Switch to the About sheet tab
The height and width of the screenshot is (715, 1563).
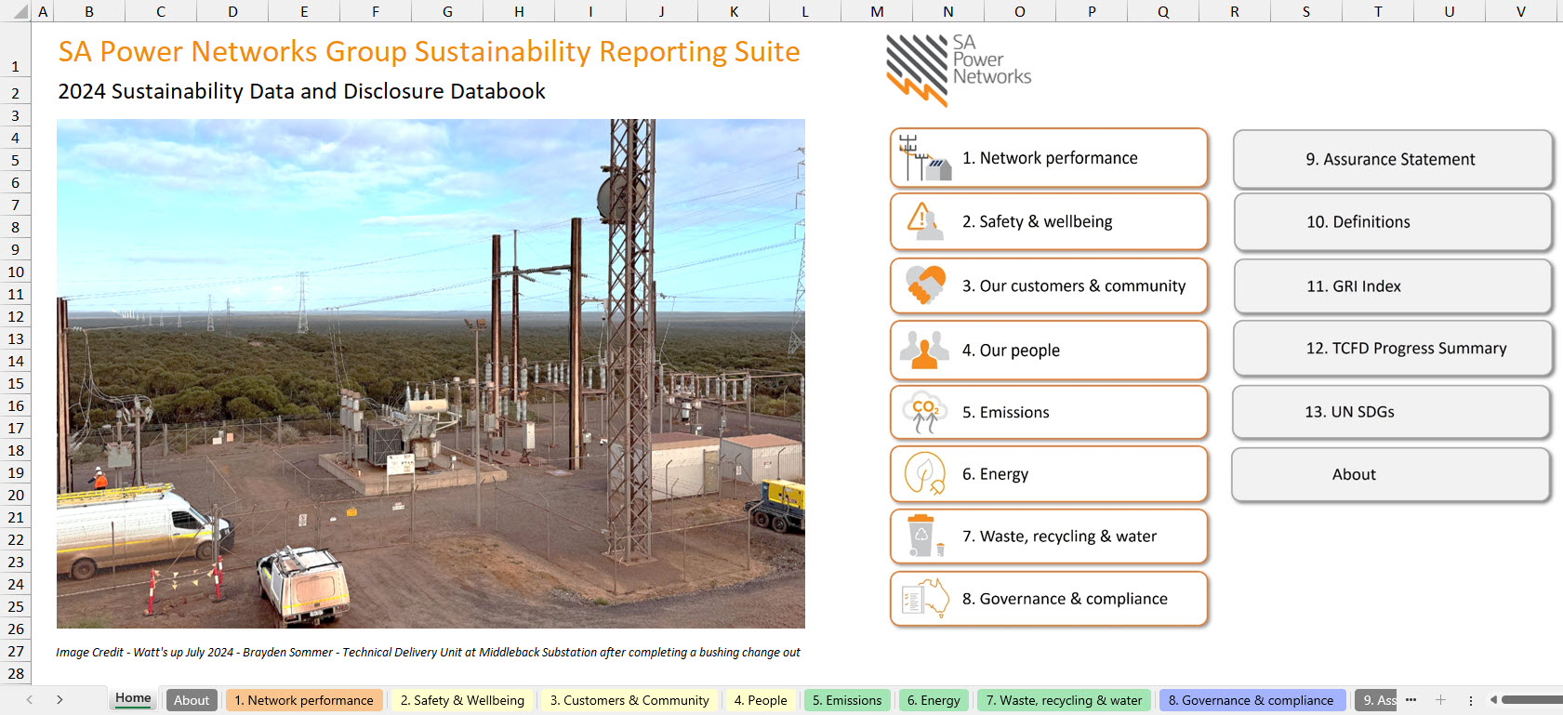pyautogui.click(x=192, y=700)
